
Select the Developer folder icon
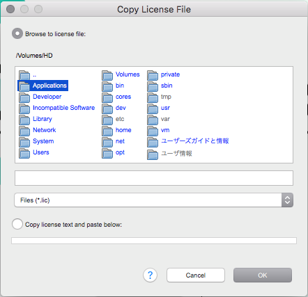(x=24, y=97)
